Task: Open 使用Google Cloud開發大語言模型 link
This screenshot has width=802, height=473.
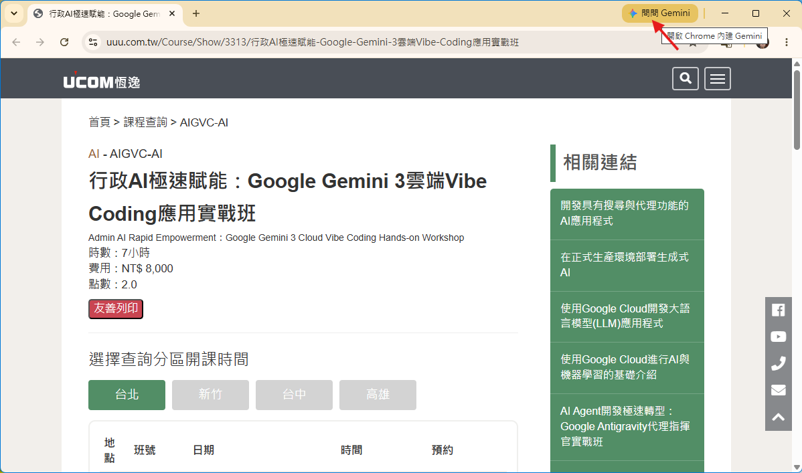Action: tap(627, 316)
